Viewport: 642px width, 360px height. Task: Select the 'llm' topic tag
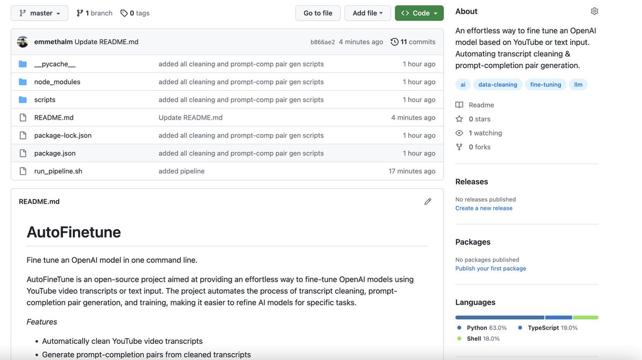pos(578,84)
